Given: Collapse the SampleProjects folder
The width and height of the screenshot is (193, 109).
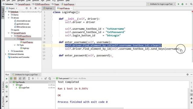Looking at the screenshot, I should 9,33.
